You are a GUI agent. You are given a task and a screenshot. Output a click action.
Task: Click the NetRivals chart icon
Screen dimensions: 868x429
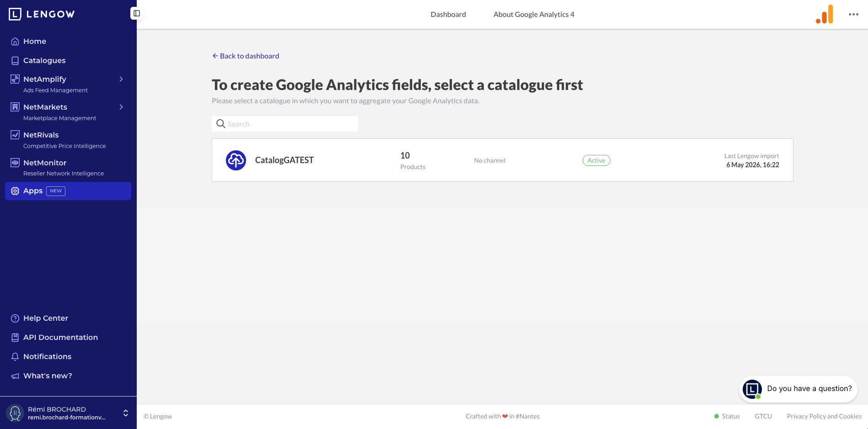click(x=15, y=135)
